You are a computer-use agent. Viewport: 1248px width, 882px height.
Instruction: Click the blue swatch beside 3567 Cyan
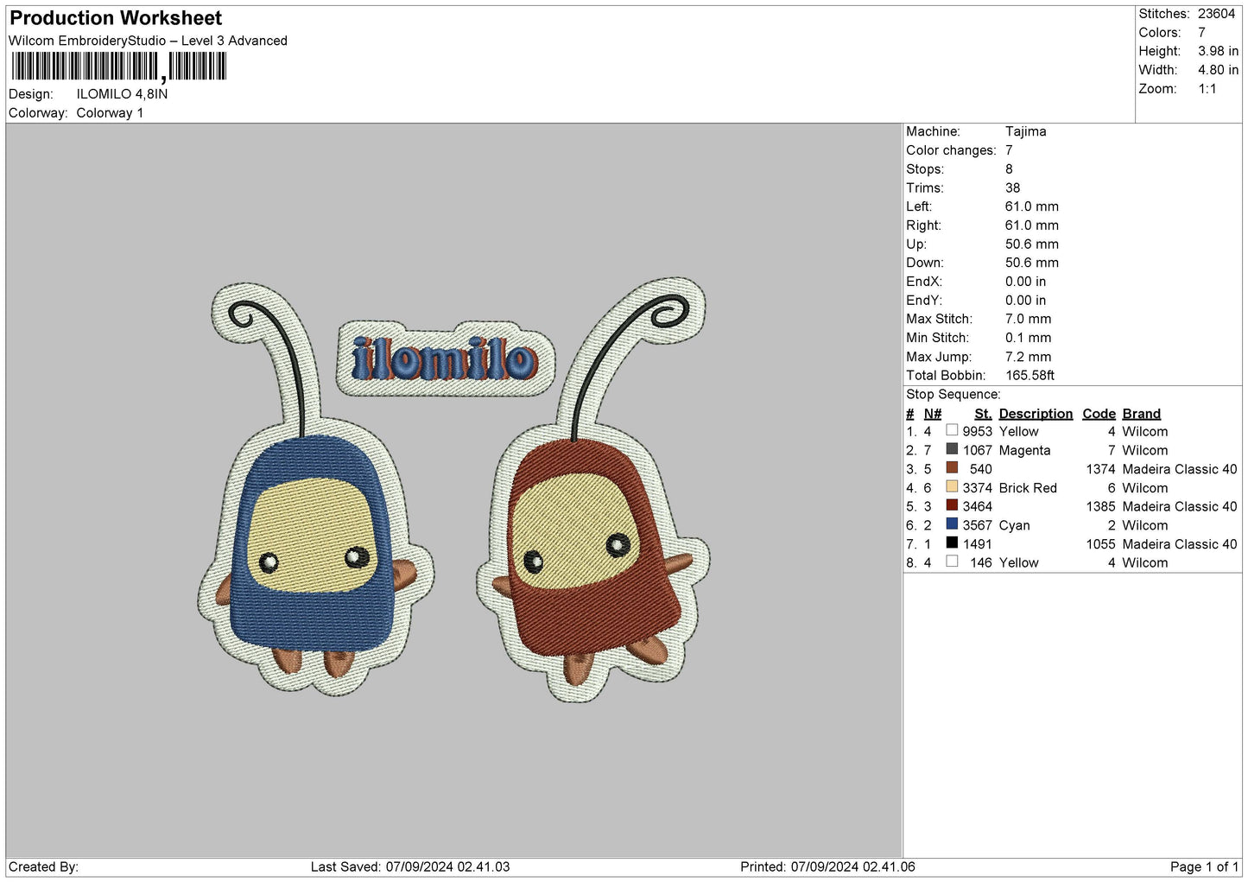pyautogui.click(x=952, y=524)
